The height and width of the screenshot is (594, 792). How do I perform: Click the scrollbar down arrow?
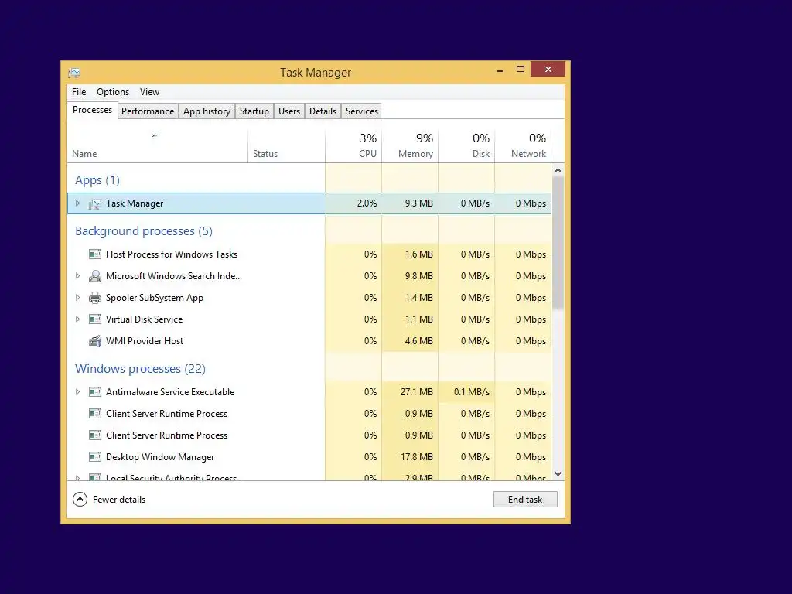tap(558, 474)
